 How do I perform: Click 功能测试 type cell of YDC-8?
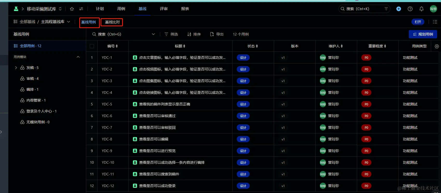point(410,139)
